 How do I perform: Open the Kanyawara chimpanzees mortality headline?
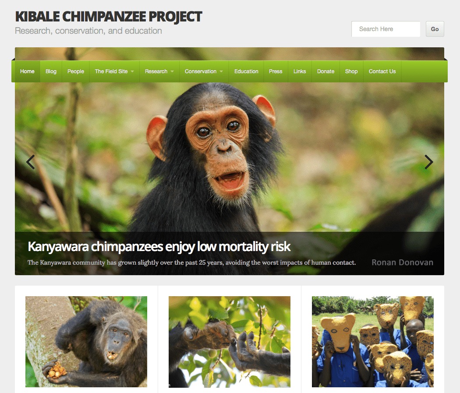[159, 247]
